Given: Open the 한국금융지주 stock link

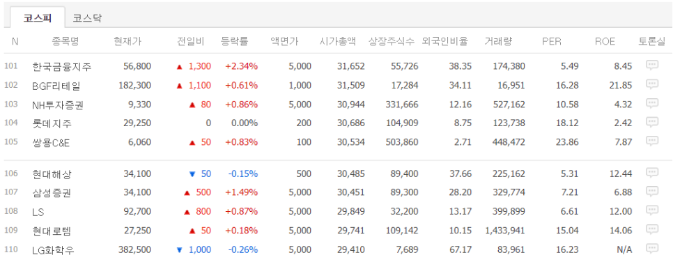Looking at the screenshot, I should point(62,67).
